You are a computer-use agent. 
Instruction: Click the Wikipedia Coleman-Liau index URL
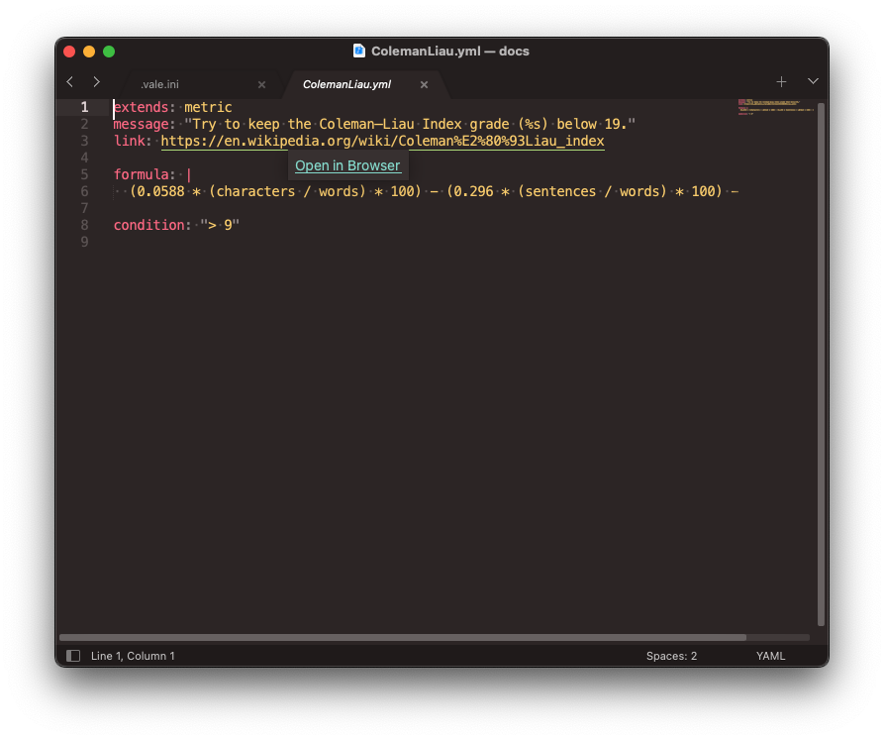pyautogui.click(x=382, y=141)
